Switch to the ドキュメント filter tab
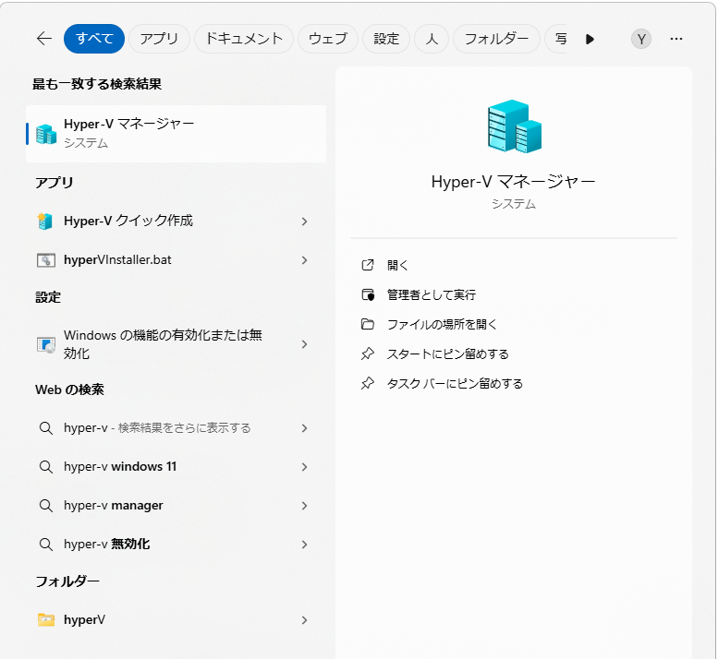 (x=244, y=39)
